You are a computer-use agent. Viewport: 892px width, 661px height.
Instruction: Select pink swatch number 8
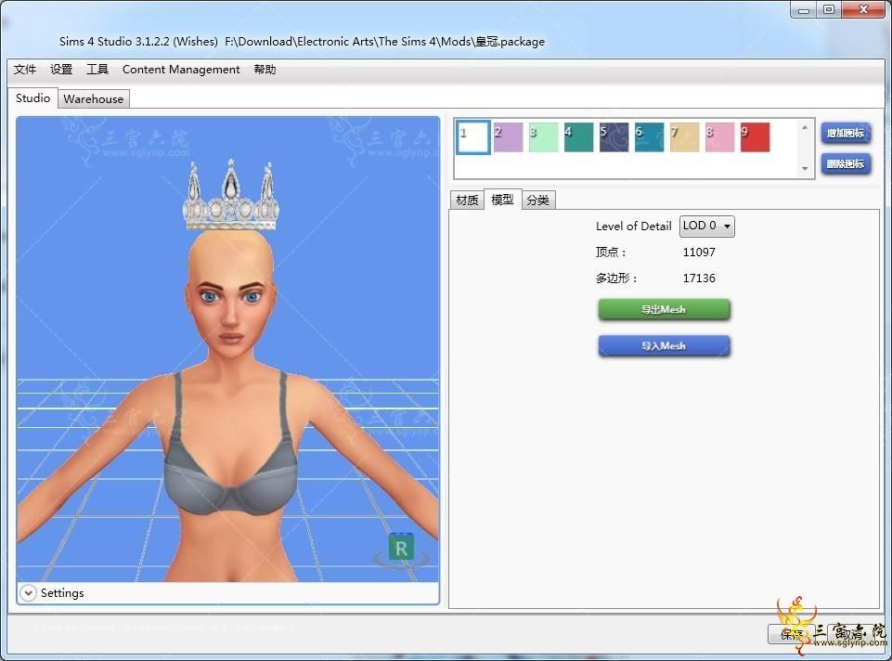[x=719, y=137]
